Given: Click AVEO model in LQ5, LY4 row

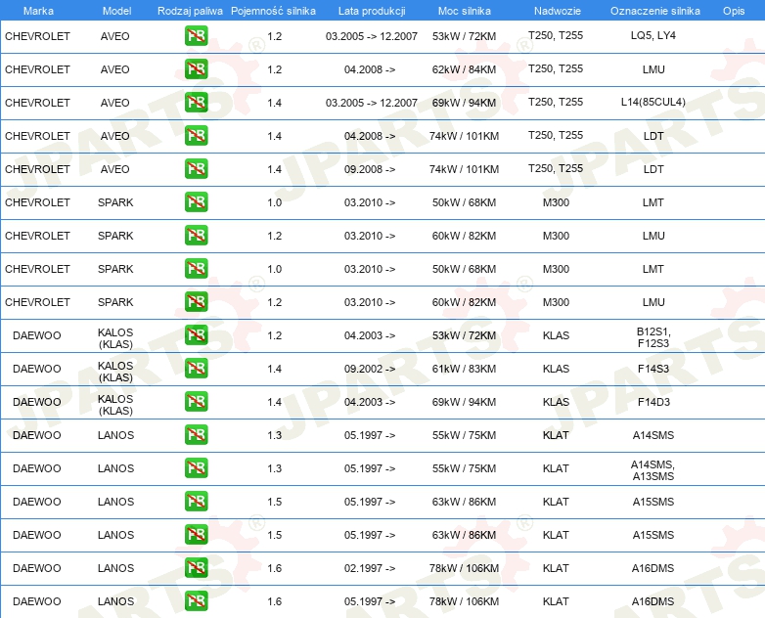Looking at the screenshot, I should tap(115, 36).
